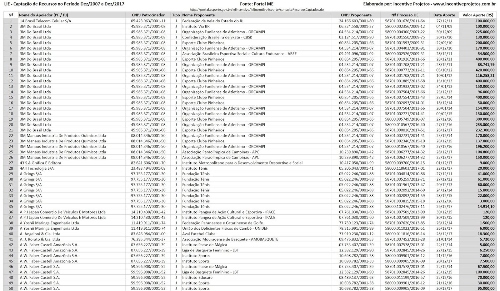
Task: Click the 'Nº Processo LIE' column header
Action: (405, 15)
